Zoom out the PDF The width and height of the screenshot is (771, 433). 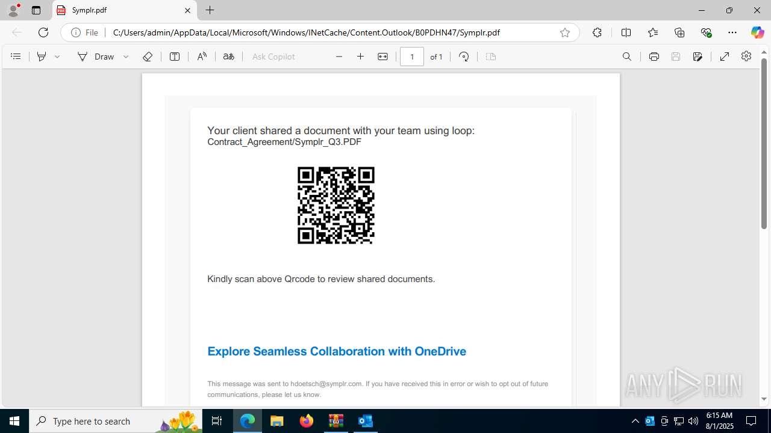click(339, 57)
